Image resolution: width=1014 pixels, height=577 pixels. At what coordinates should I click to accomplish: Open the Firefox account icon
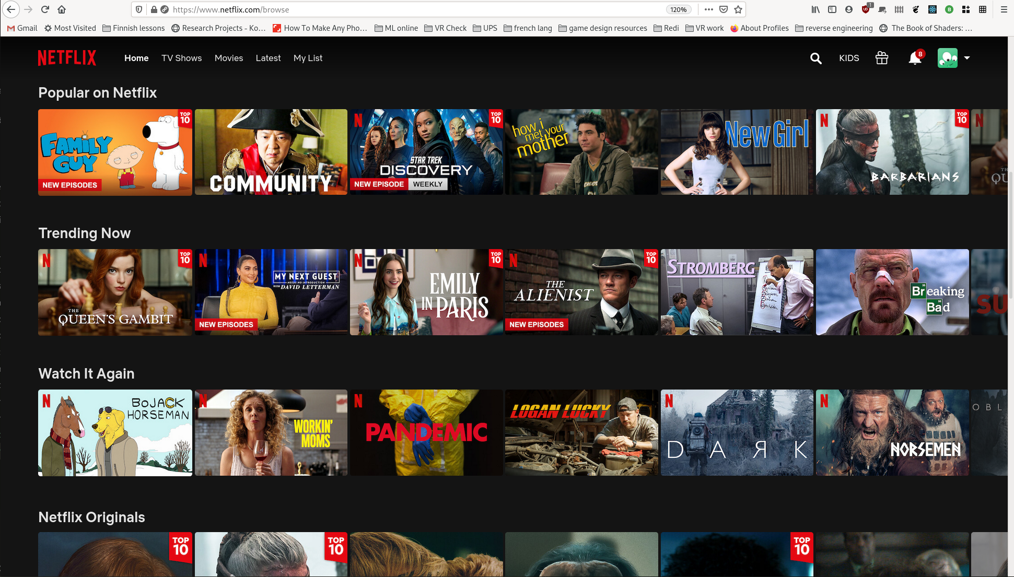click(849, 9)
